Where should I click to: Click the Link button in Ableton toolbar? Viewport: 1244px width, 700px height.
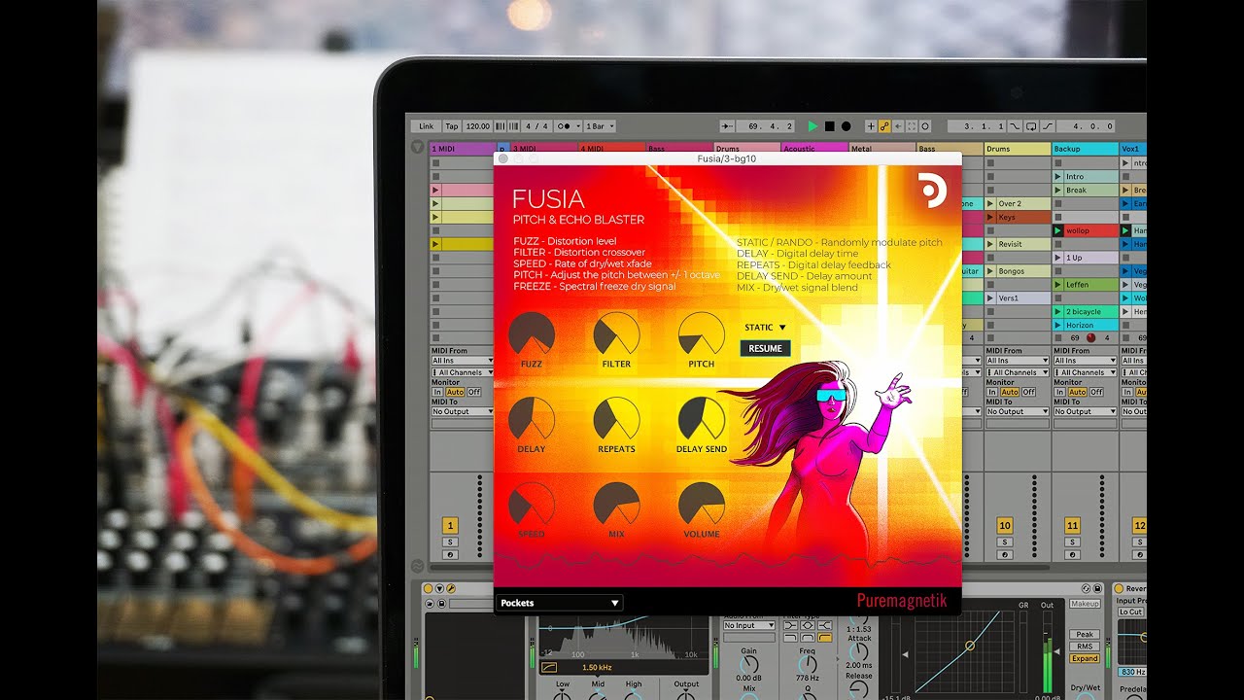point(426,126)
